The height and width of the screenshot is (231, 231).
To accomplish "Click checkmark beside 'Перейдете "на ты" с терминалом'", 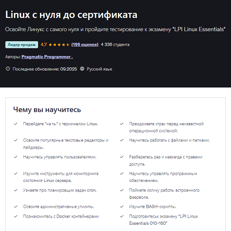I will pos(16,124).
